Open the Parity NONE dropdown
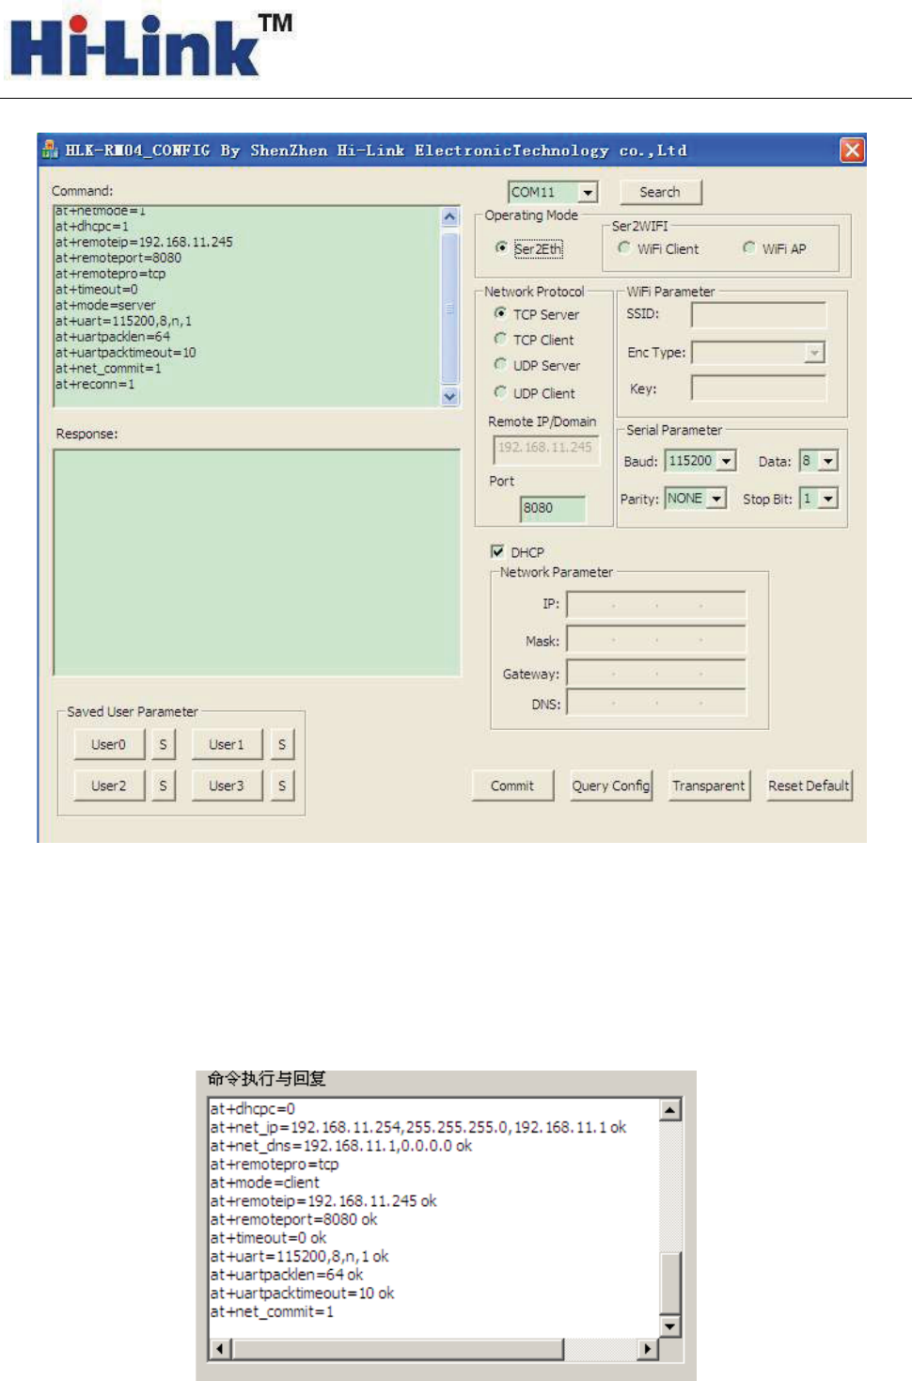The image size is (912, 1381). tap(717, 499)
